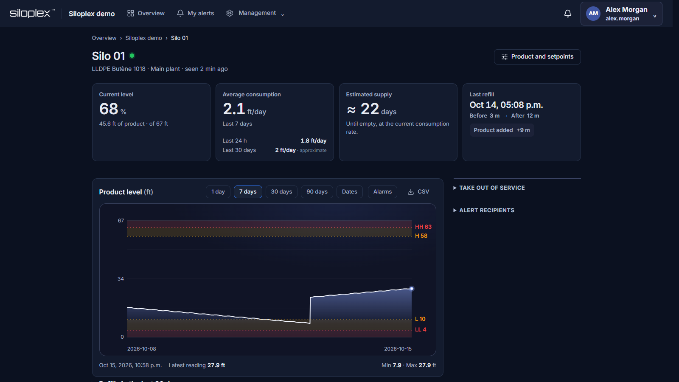The width and height of the screenshot is (679, 382).
Task: Click the Siloplex demo breadcrumb link
Action: [x=143, y=38]
